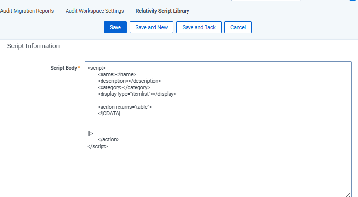Select the Relativity Script Library tab
The width and height of the screenshot is (358, 197).
coord(162,11)
